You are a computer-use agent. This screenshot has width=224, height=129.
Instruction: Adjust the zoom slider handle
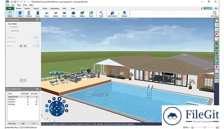click(205, 127)
